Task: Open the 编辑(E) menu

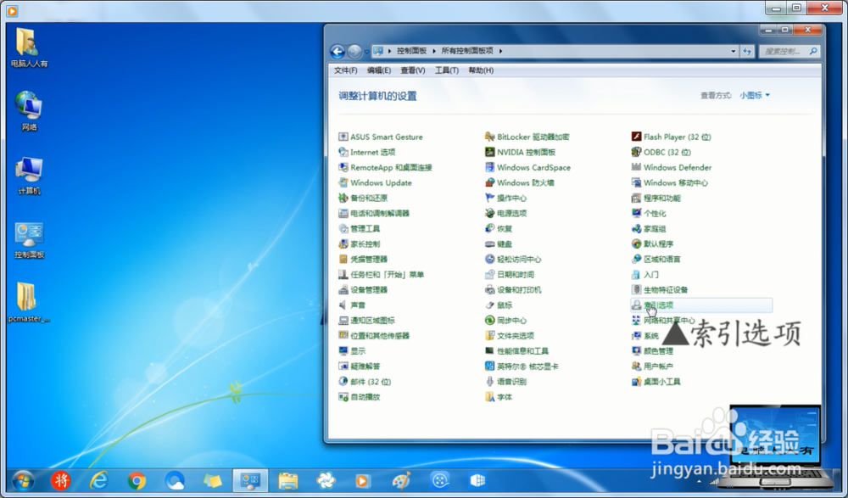Action: (378, 70)
